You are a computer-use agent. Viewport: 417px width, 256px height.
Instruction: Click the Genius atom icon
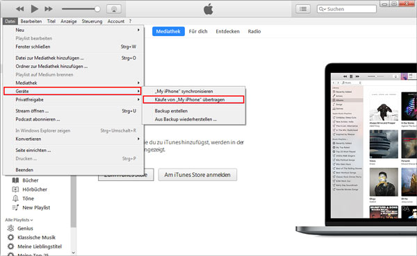pos(10,228)
